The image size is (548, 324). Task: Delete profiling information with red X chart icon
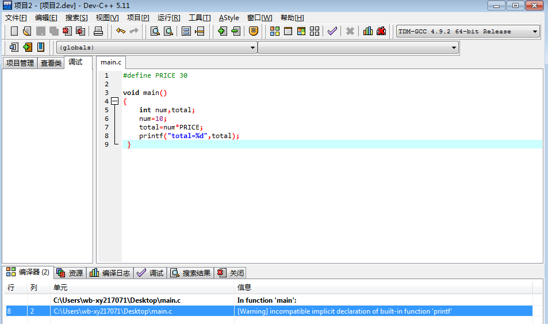[381, 31]
